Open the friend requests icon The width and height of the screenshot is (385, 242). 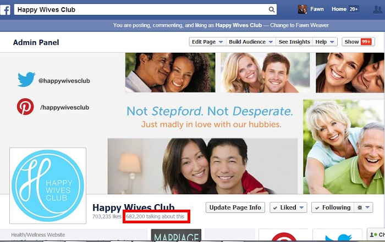pyautogui.click(x=378, y=9)
